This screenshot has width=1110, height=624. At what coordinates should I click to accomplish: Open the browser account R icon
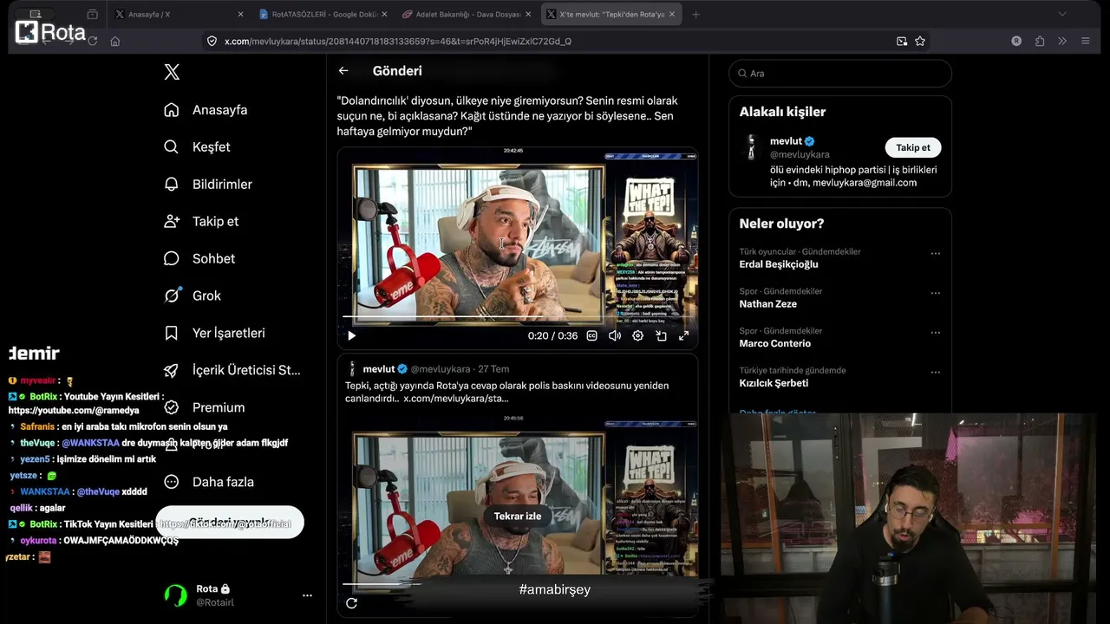point(1016,41)
